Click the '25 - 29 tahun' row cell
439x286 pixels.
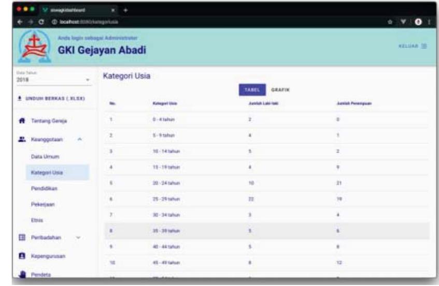coord(166,199)
